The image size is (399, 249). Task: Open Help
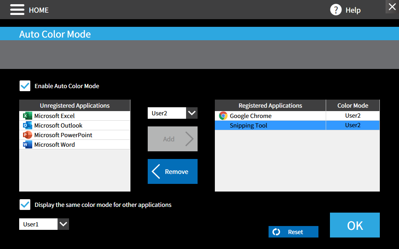click(x=353, y=10)
